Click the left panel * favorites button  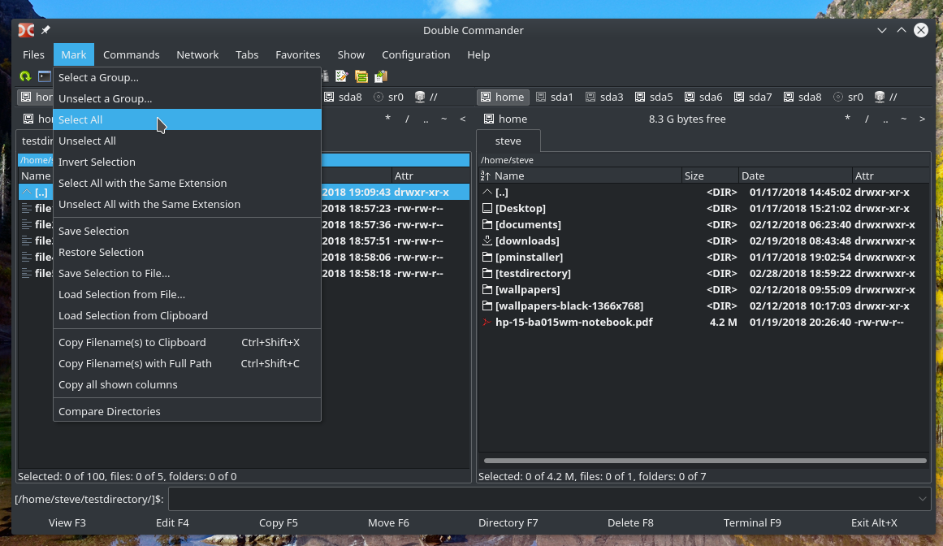click(x=388, y=119)
